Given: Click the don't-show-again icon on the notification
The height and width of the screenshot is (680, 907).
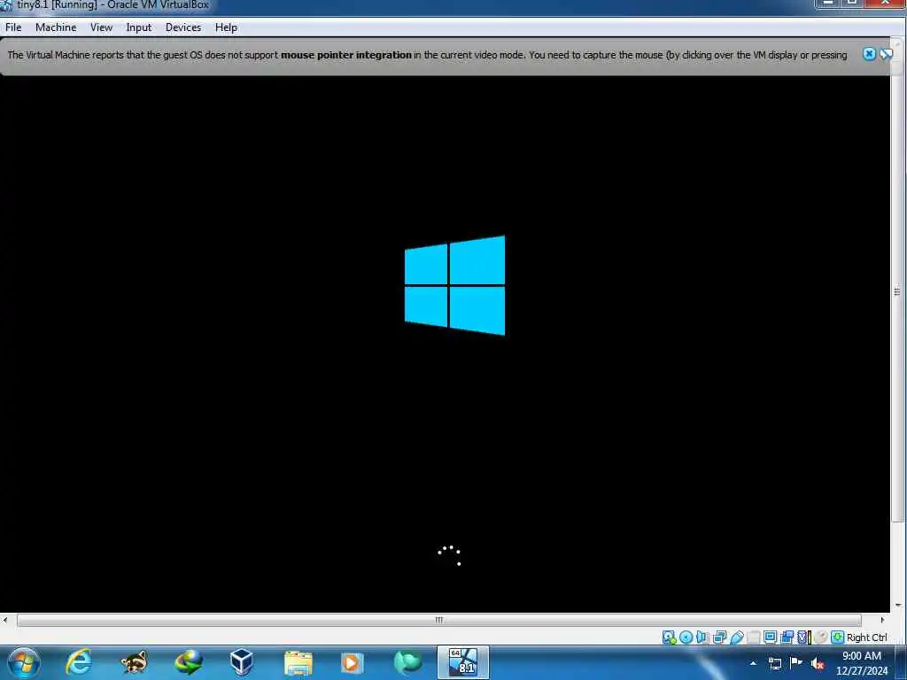Looking at the screenshot, I should pos(886,54).
